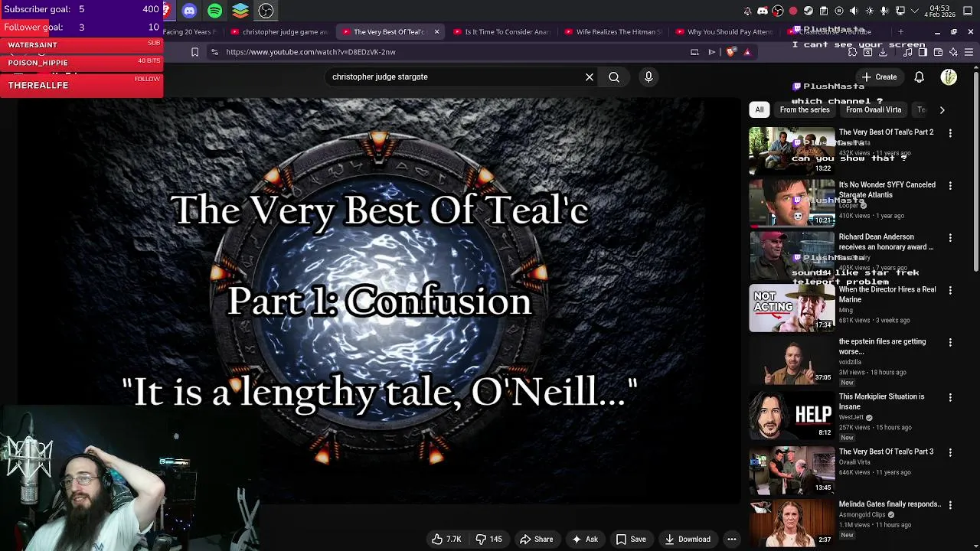Open options for 'Teal'c Part 2' video
980x551 pixels.
tap(950, 133)
